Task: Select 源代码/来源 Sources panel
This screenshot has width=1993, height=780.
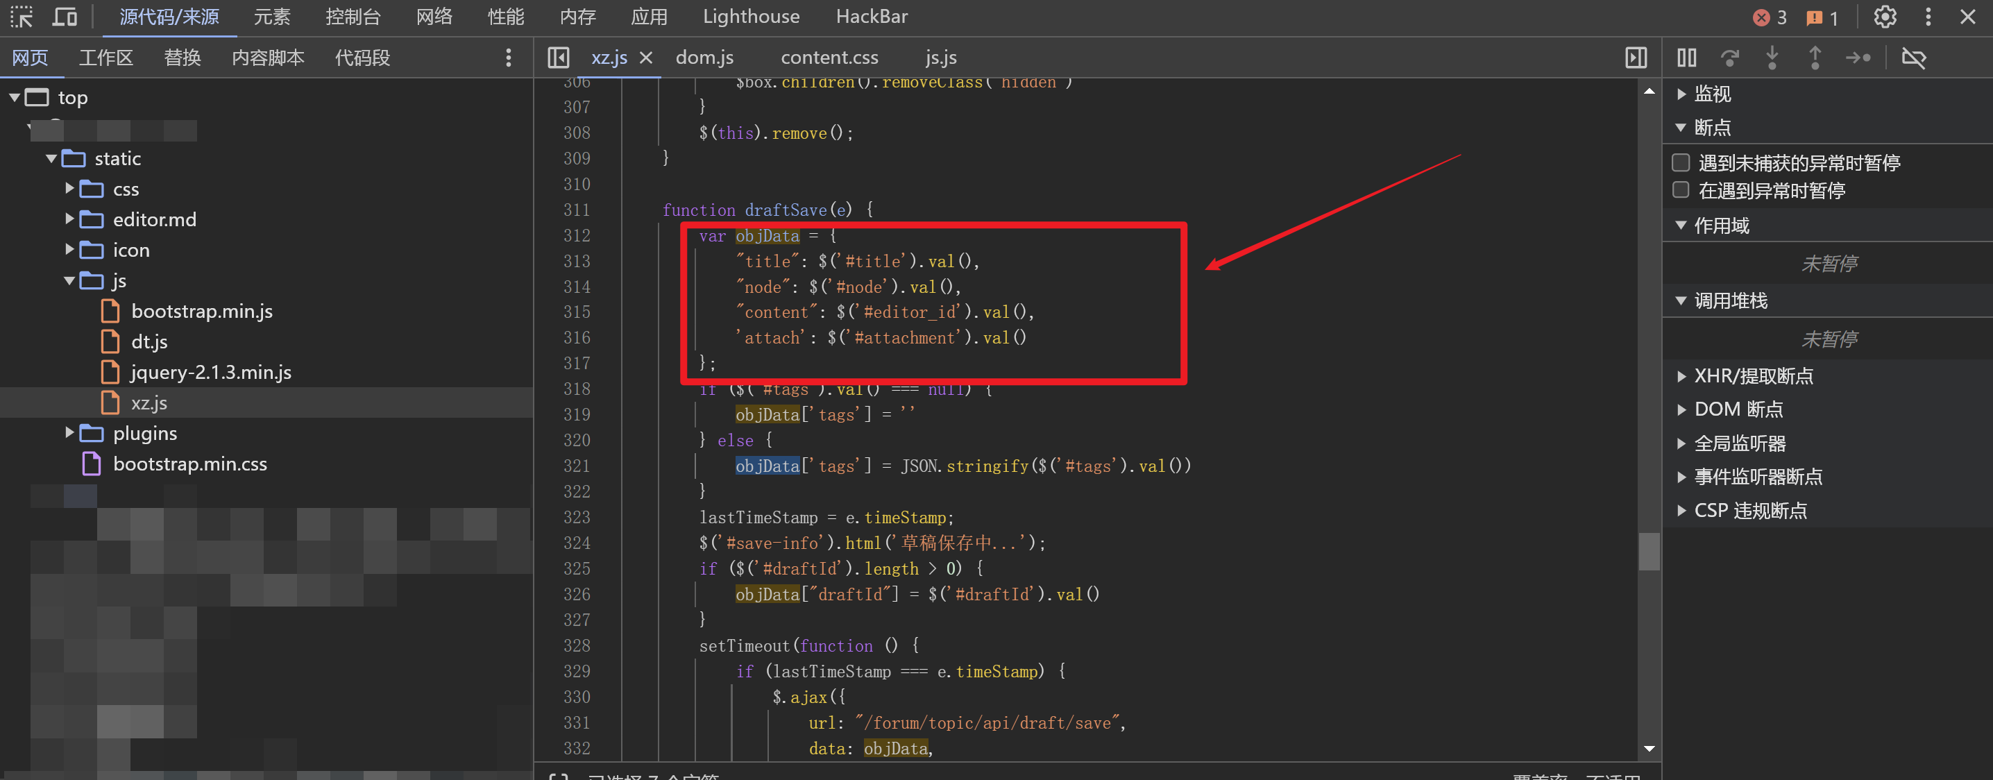Action: (169, 17)
